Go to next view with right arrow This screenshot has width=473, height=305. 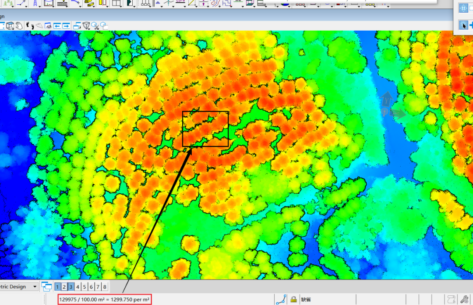[x=66, y=26]
